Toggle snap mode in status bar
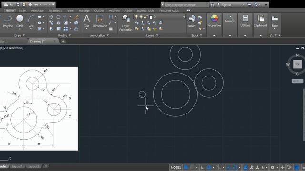Screen dimensions: 305x171 192,167
